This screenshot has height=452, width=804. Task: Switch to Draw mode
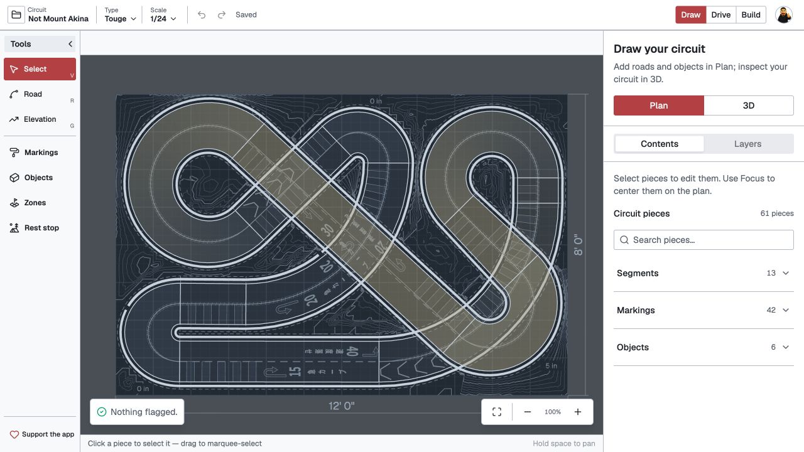pos(691,15)
